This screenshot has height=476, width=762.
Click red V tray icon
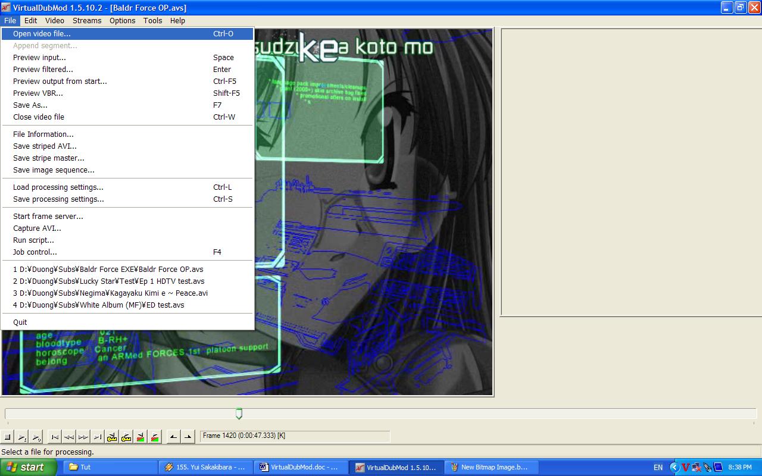[686, 468]
